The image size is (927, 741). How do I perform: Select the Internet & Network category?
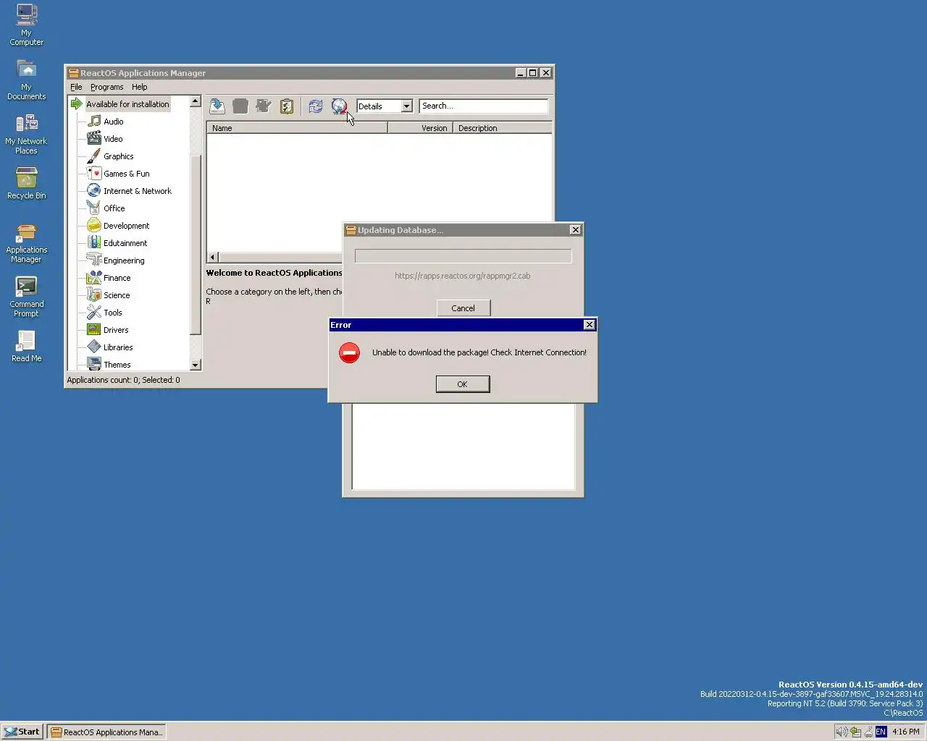click(137, 191)
